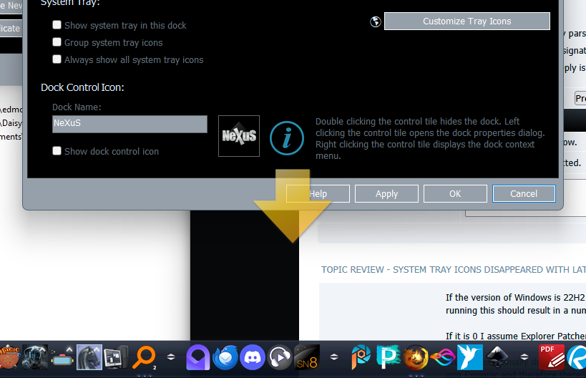Screen dimensions: 586x378
Task: Open Discord from the dock
Action: point(253,357)
